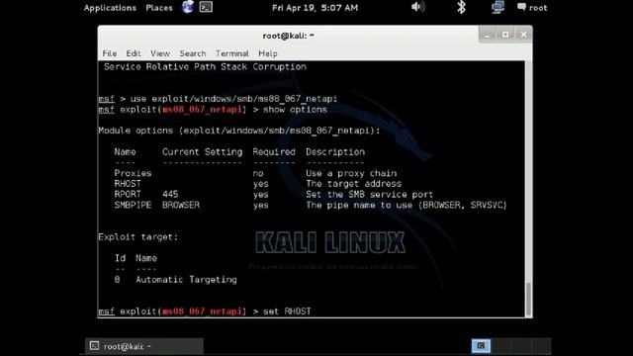633x356 pixels.
Task: Click the terminal vertical scrollbar thumb
Action: click(x=528, y=300)
